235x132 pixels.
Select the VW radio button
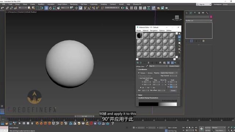146,88
